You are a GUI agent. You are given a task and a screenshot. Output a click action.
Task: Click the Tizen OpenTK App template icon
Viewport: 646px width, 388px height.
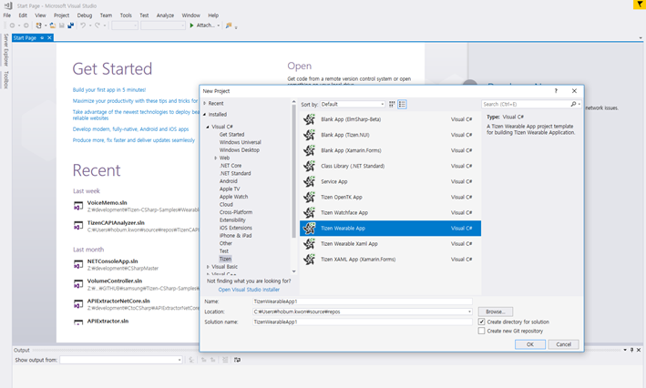point(310,197)
